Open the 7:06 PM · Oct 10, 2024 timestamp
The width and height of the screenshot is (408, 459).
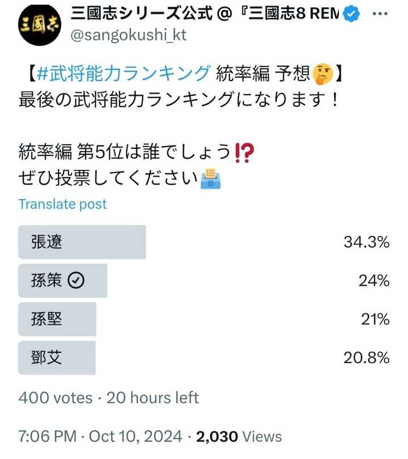[100, 436]
